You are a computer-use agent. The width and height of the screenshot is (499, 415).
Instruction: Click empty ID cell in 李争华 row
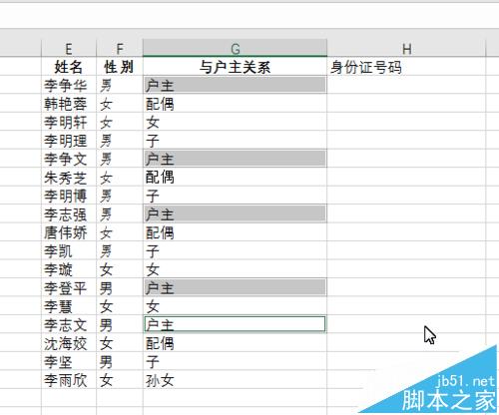point(406,85)
